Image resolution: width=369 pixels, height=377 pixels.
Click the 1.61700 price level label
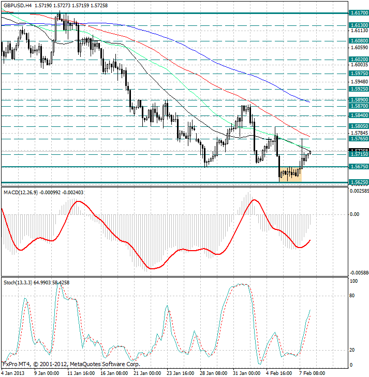359,13
